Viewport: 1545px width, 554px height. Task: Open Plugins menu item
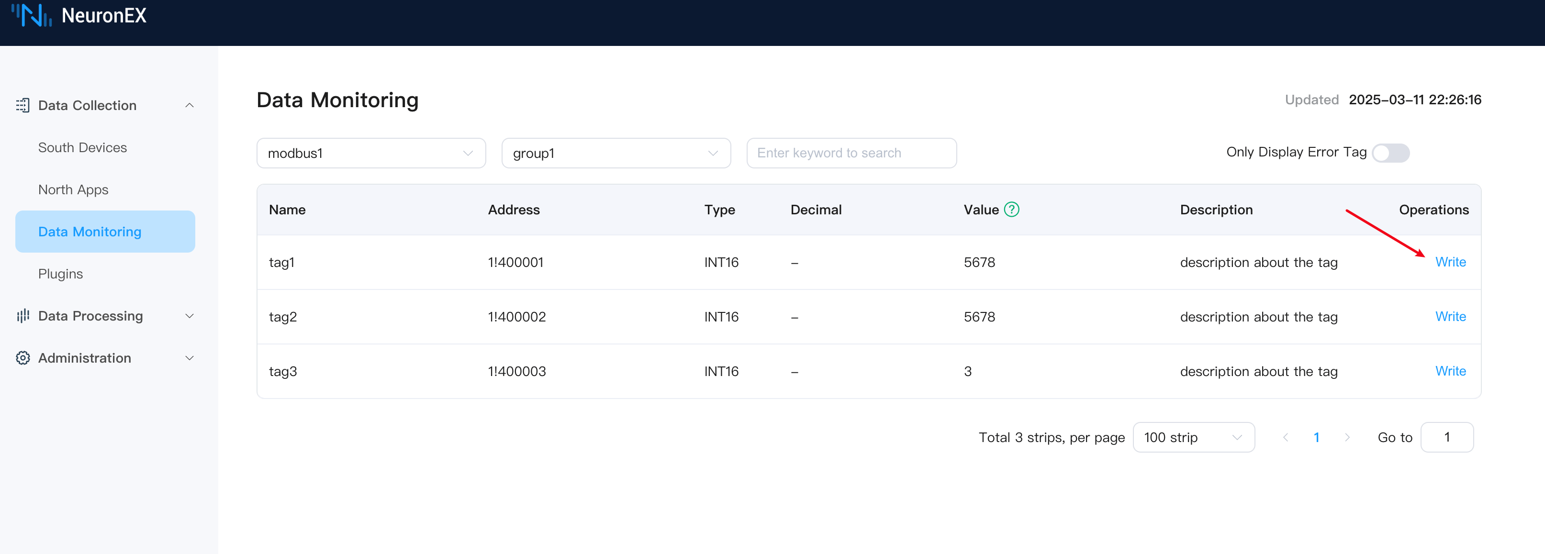61,274
